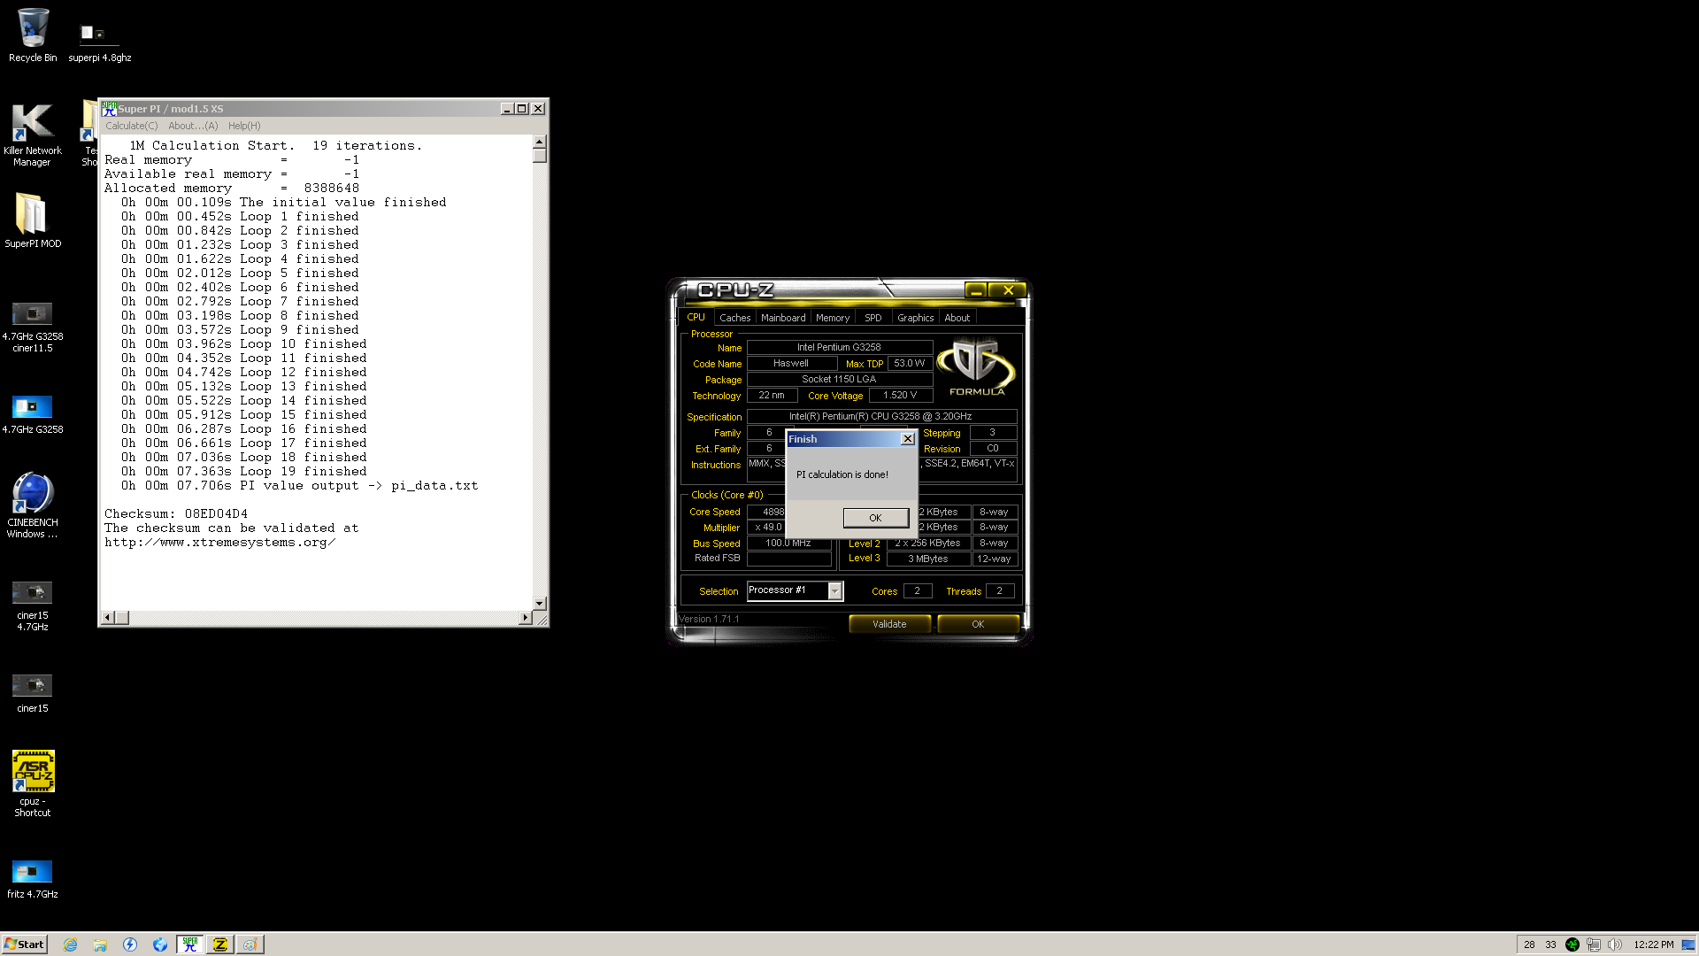Image resolution: width=1699 pixels, height=956 pixels.
Task: Switch to the Paint taskbar button
Action: pyautogui.click(x=250, y=944)
